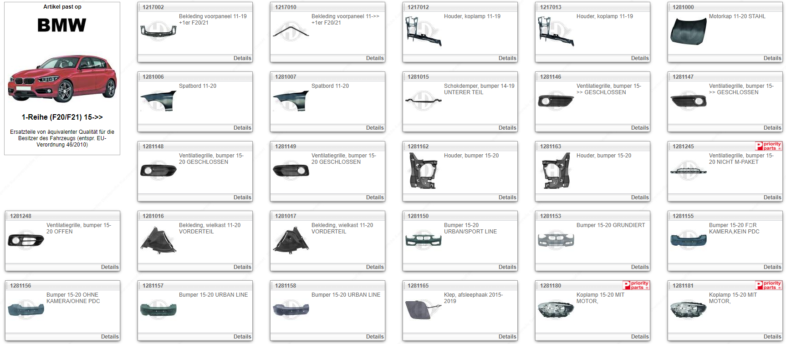View Details of Motorkap 1281000
The width and height of the screenshot is (786, 344).
pyautogui.click(x=772, y=58)
